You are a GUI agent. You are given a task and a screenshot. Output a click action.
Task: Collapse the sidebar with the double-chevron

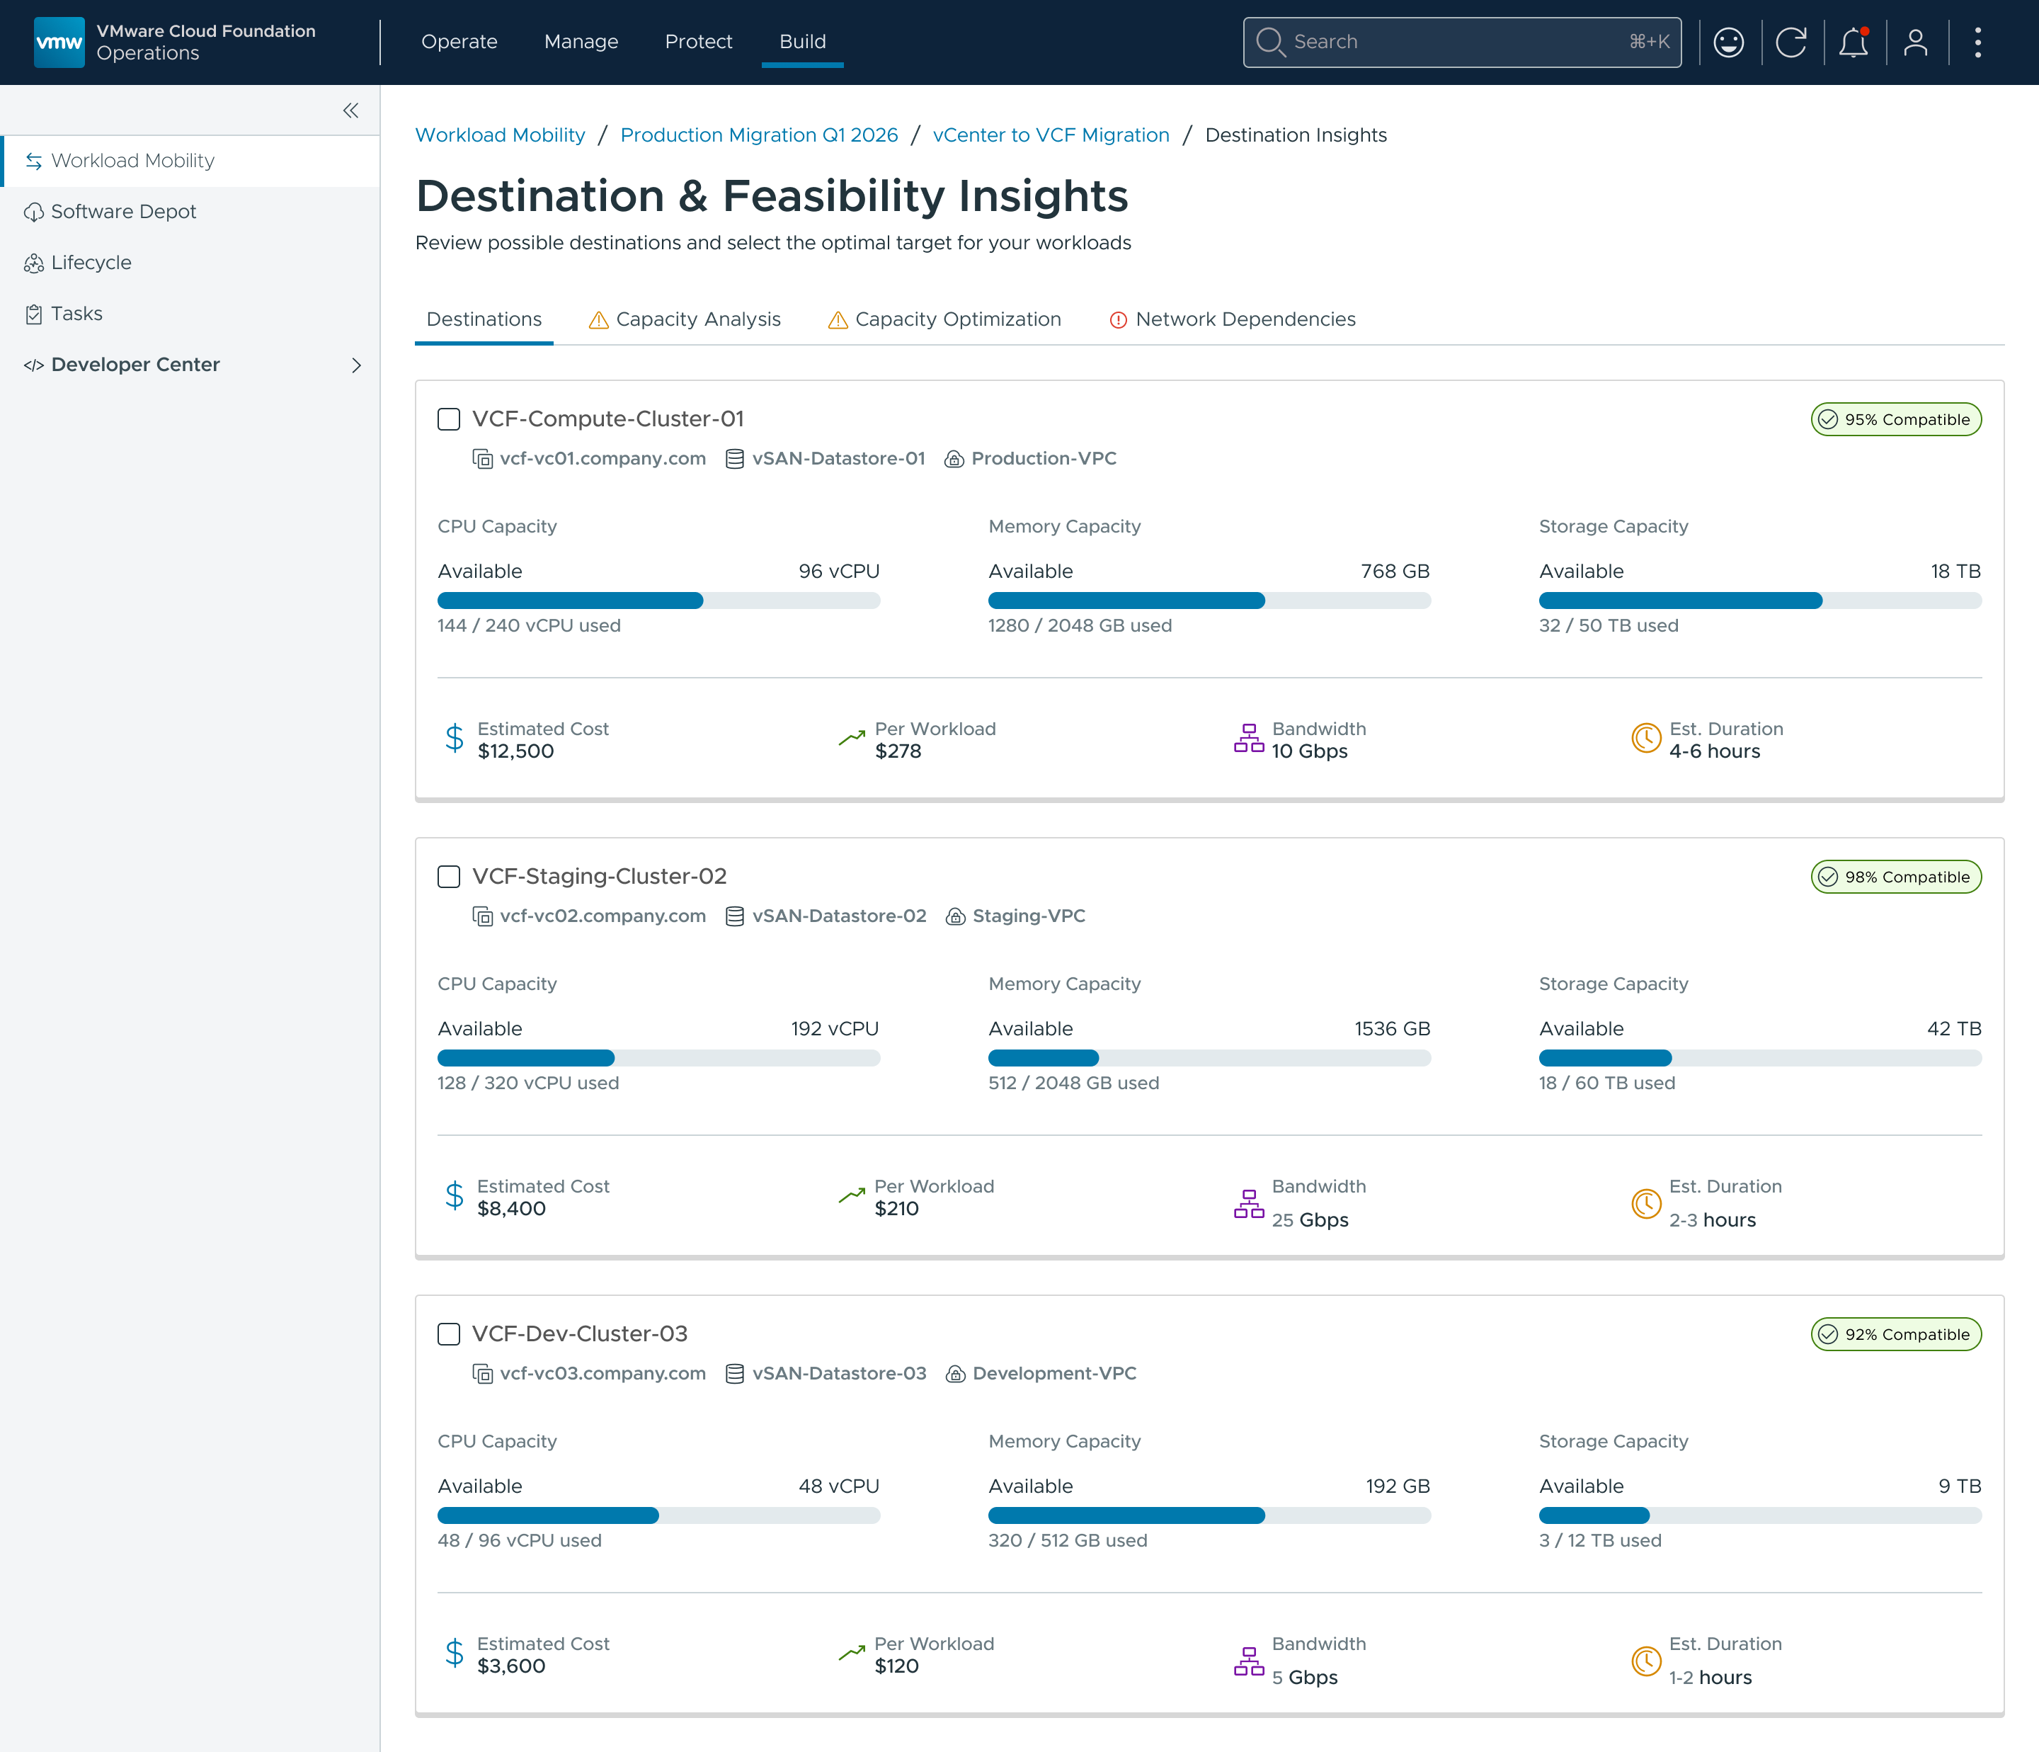pyautogui.click(x=350, y=110)
